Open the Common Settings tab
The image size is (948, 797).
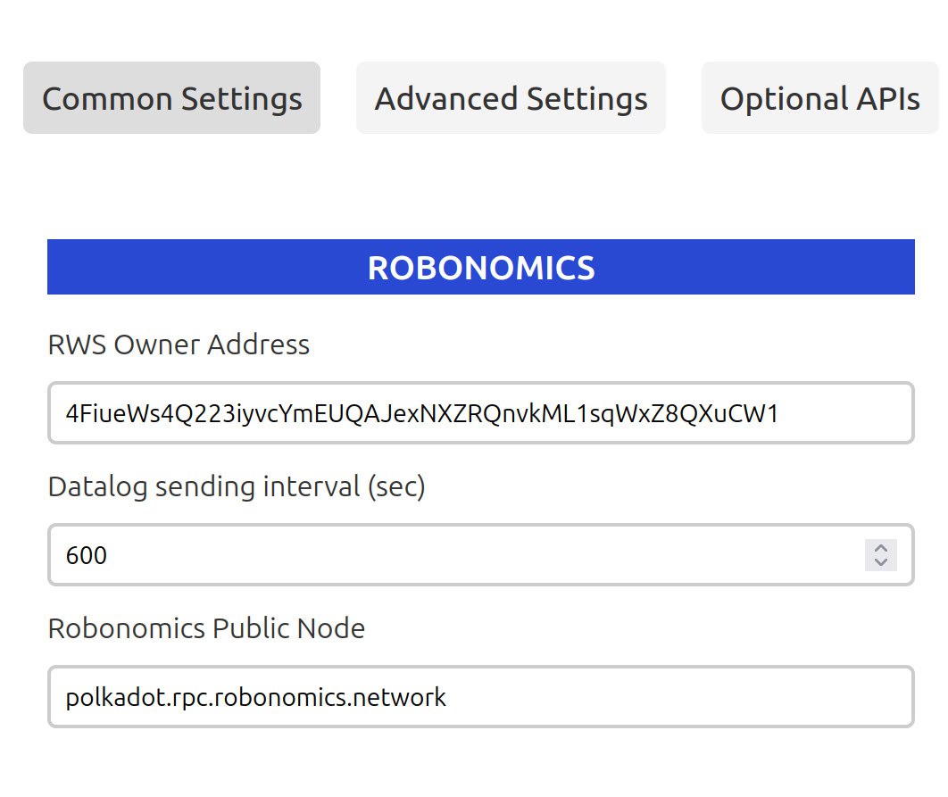[x=171, y=98]
